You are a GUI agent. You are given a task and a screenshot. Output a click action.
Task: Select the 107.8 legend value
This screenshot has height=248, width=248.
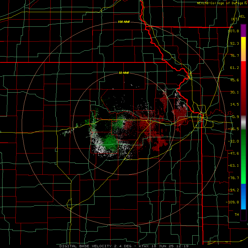coord(233,31)
